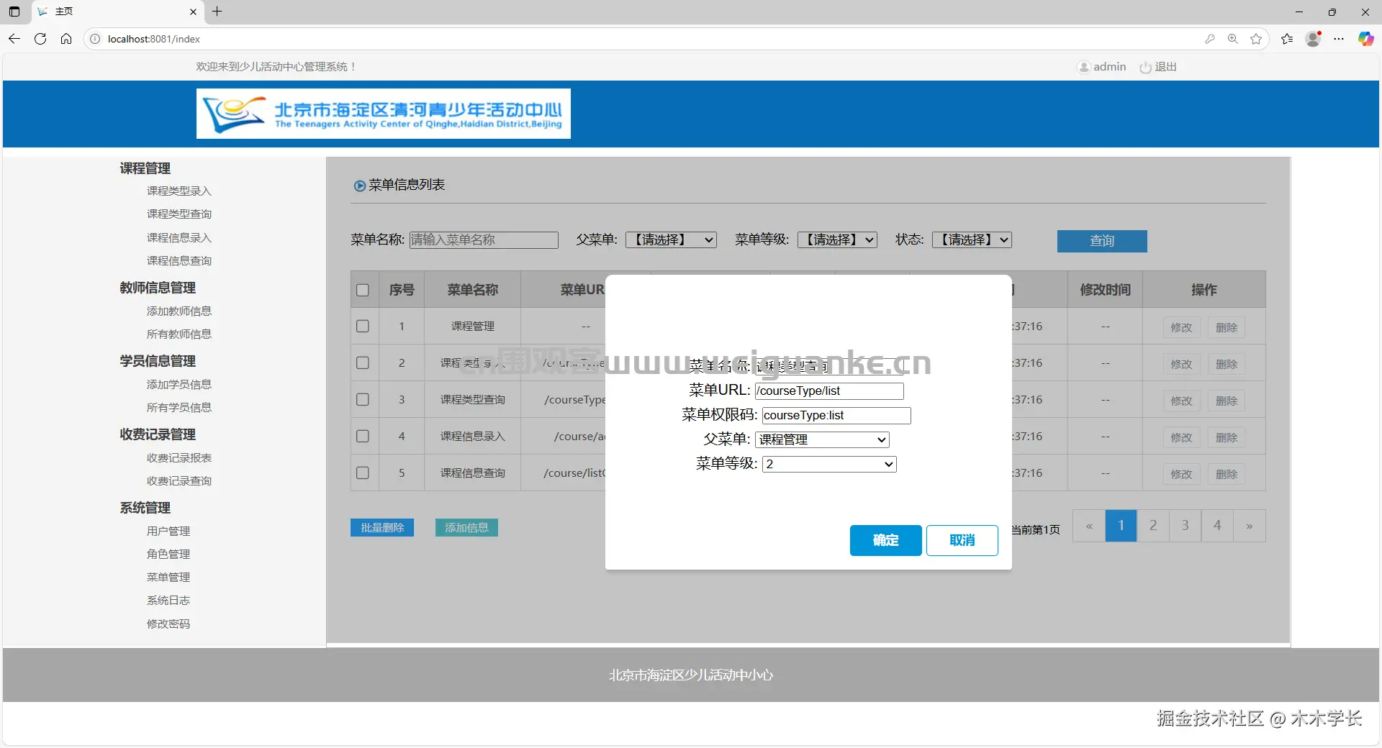Click 修改 for row 5 课程信息查询

tap(1181, 474)
